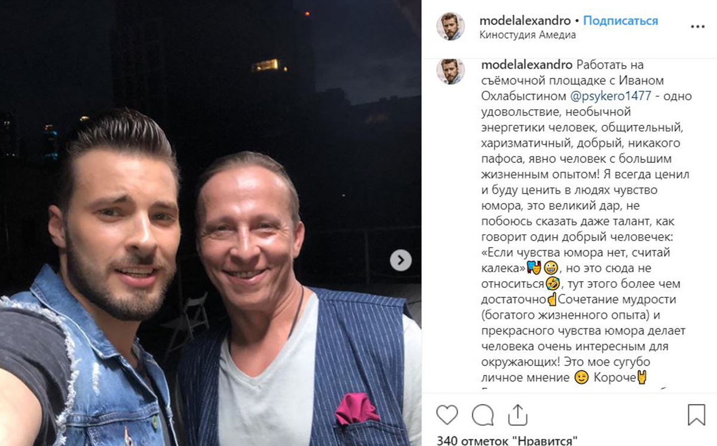
Task: Open profile avatar beside the caption
Action: [x=450, y=71]
